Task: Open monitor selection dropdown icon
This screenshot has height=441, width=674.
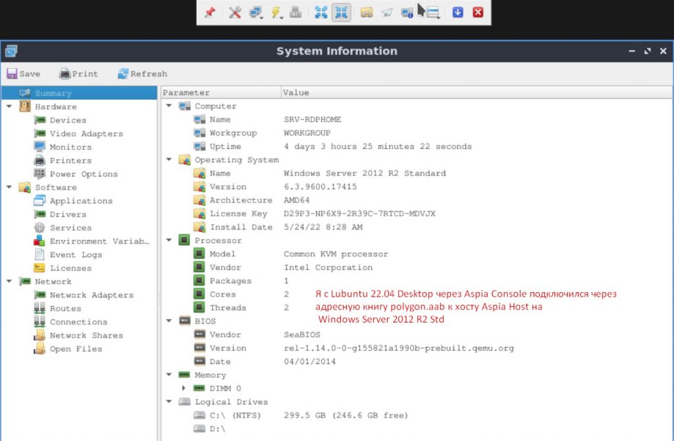Action: pos(256,13)
